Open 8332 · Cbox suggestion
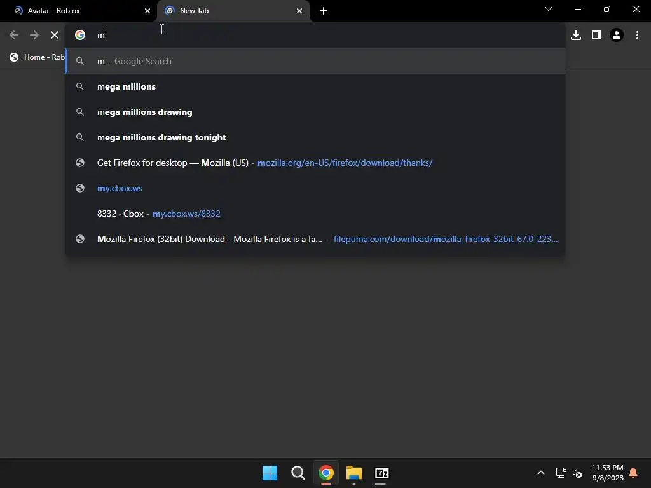651x488 pixels. 315,213
